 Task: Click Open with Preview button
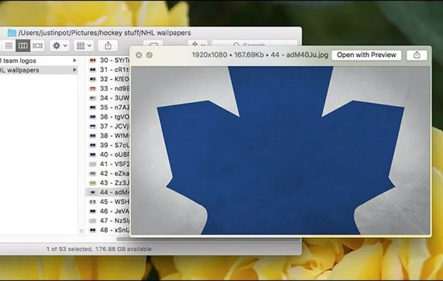coord(366,55)
